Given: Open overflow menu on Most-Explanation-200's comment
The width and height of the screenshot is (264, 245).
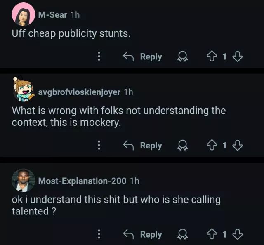Looking at the screenshot, I should click(x=99, y=234).
